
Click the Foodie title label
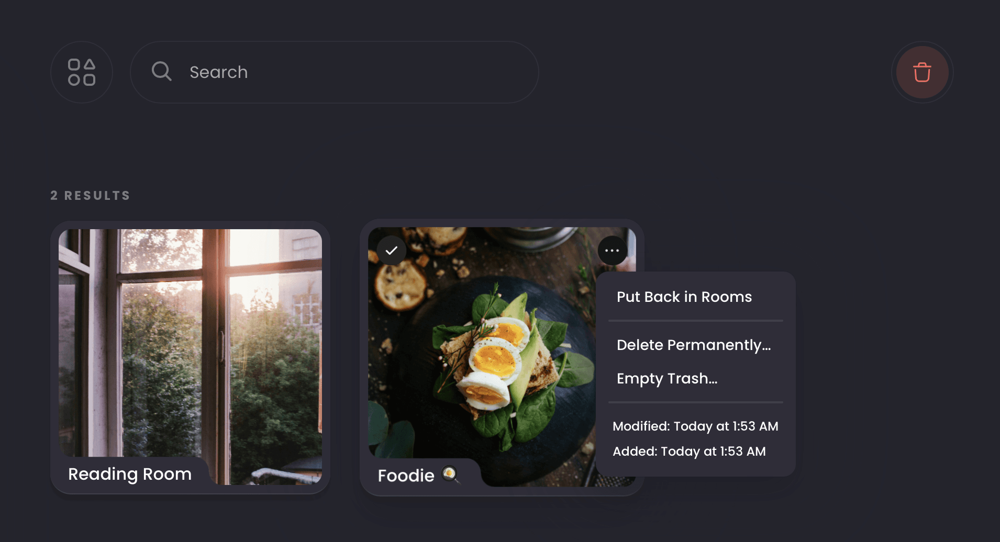click(406, 476)
